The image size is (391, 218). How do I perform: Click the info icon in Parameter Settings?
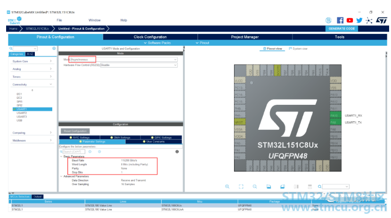coord(177,152)
